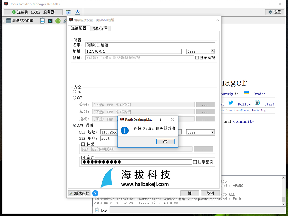Click the log panel scroll down arrow
This screenshot has width=288, height=216.
coord(283,204)
